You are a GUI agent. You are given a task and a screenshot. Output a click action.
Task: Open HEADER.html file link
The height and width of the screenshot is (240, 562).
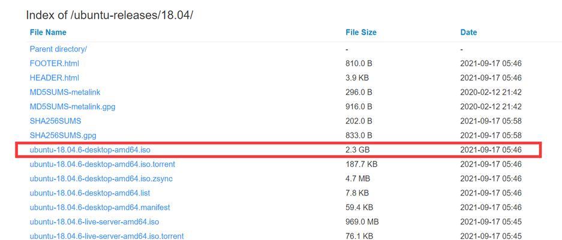coord(55,78)
